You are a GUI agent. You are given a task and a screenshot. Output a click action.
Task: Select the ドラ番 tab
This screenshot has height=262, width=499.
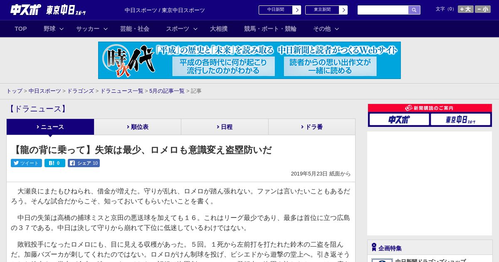coord(312,127)
